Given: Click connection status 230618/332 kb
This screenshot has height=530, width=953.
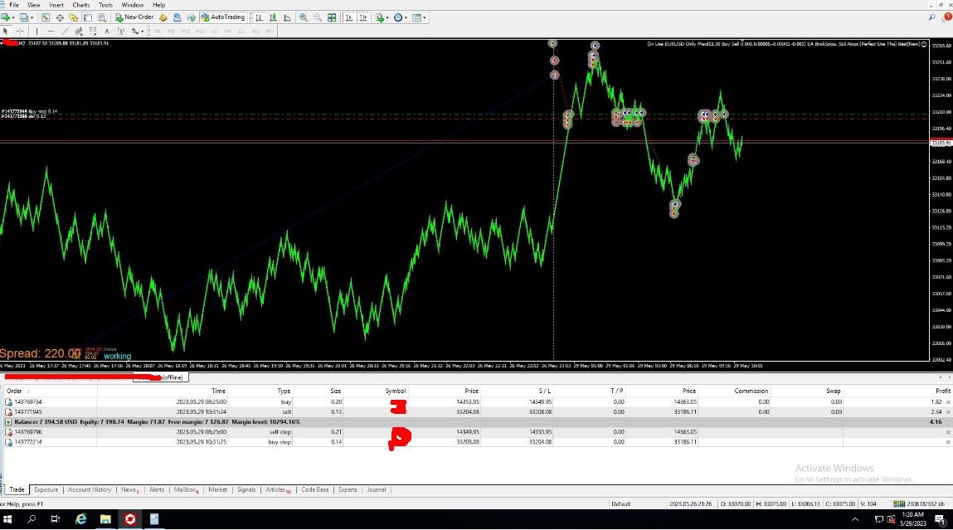Looking at the screenshot, I should 918,503.
